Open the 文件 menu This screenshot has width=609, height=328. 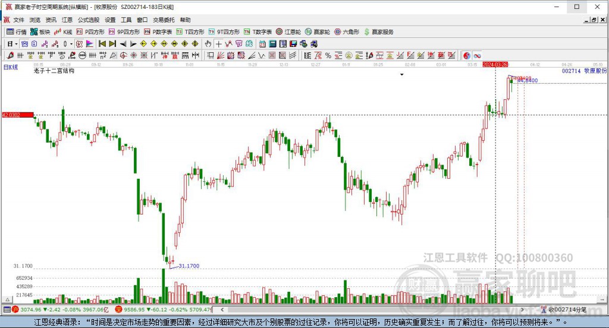click(18, 20)
